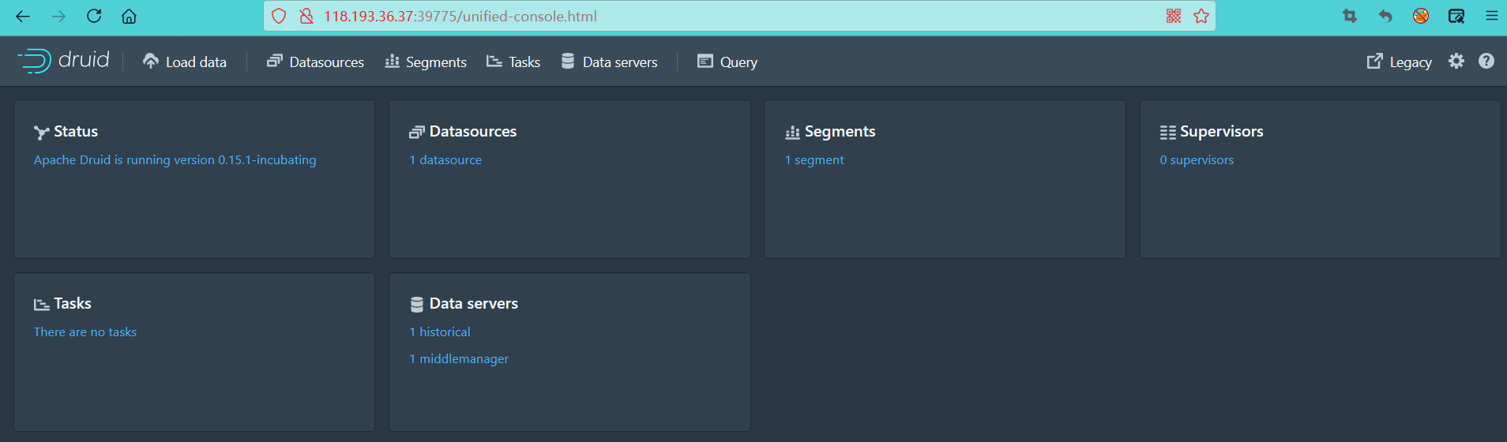This screenshot has height=442, width=1507.
Task: Click 'There are no tasks' link
Action: coord(85,332)
